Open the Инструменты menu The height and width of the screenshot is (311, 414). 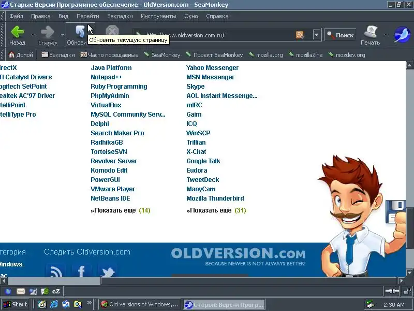(158, 16)
